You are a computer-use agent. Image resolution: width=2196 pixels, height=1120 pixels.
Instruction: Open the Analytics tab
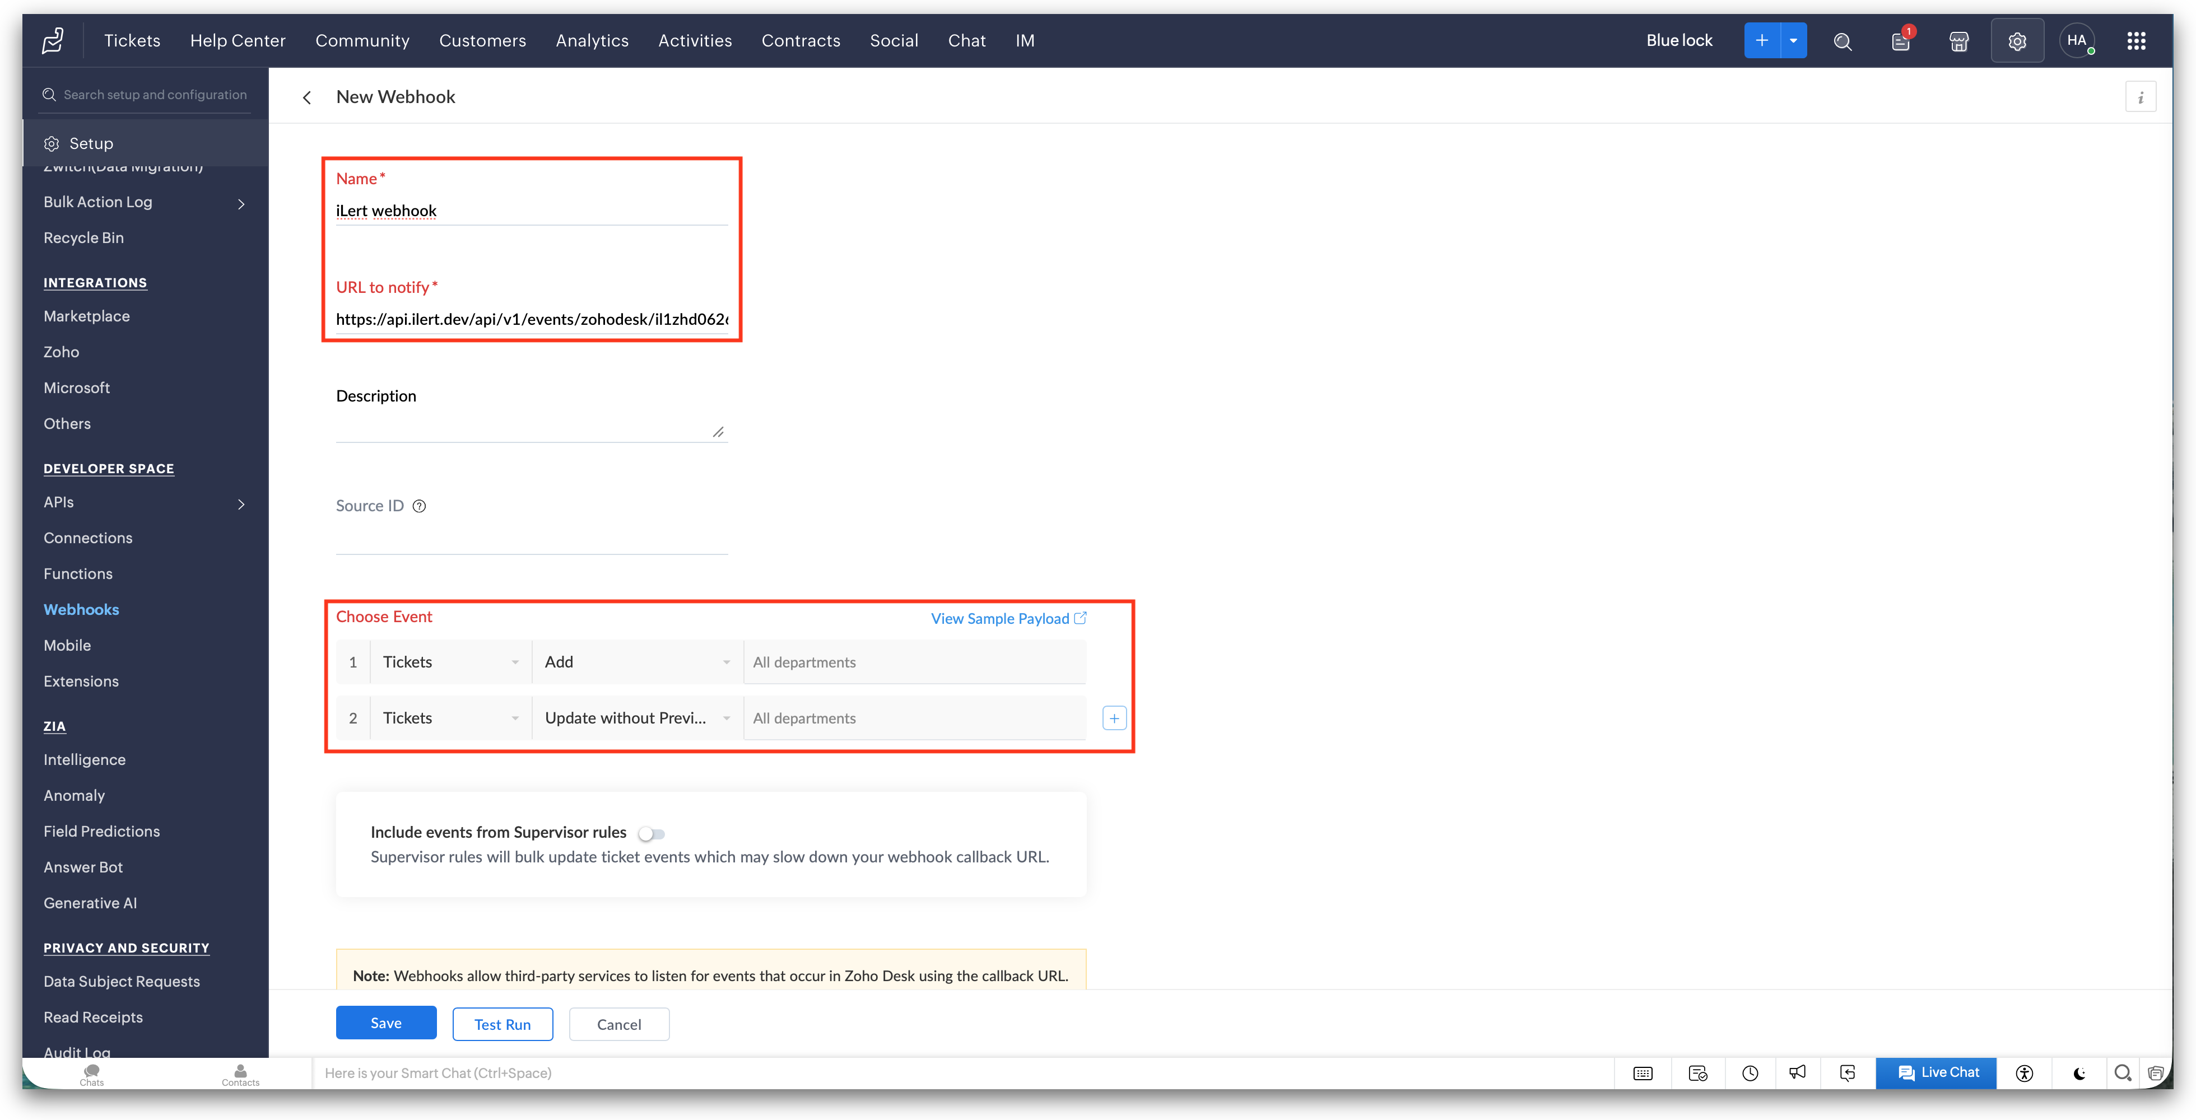592,41
